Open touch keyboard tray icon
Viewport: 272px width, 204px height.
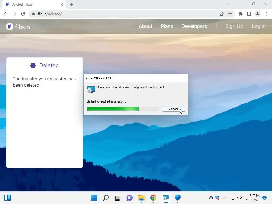click(225, 198)
